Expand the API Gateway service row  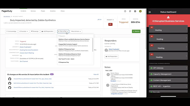click(168, 68)
